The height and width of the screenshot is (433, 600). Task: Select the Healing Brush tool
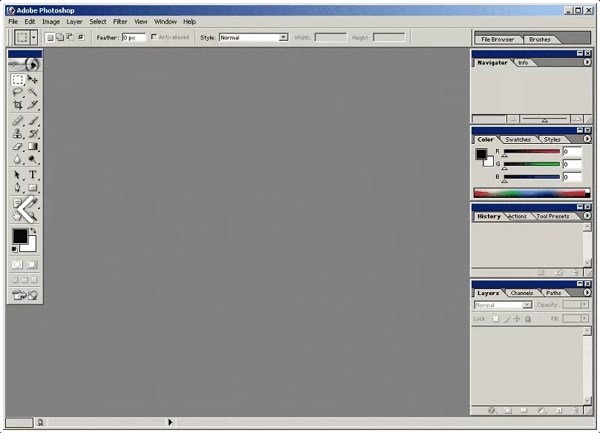(18, 121)
